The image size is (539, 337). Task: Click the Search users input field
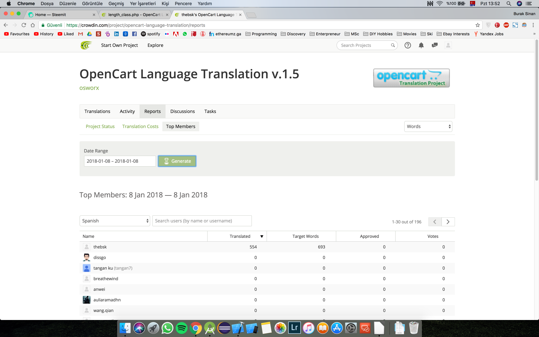[x=202, y=221]
